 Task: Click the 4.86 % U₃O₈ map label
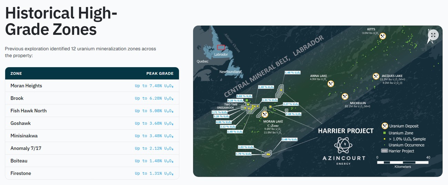(223, 122)
